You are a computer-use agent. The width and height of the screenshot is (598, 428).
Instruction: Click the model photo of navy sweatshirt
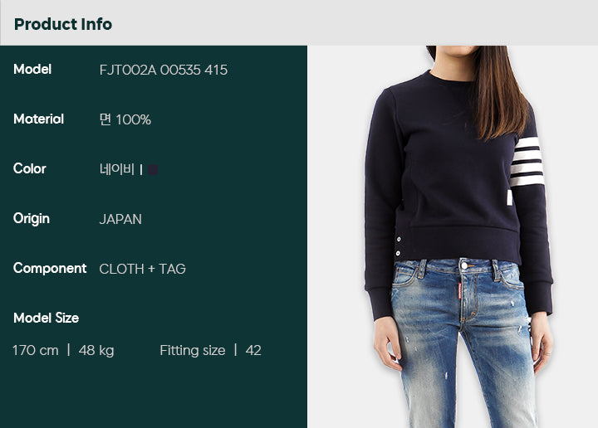point(453,237)
